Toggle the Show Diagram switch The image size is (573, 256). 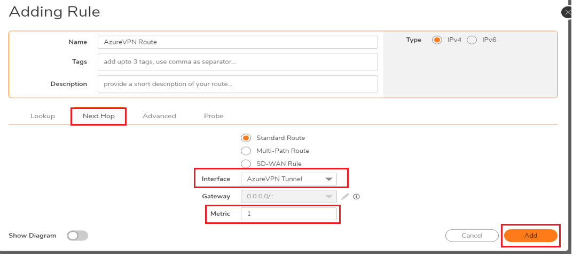pos(77,236)
